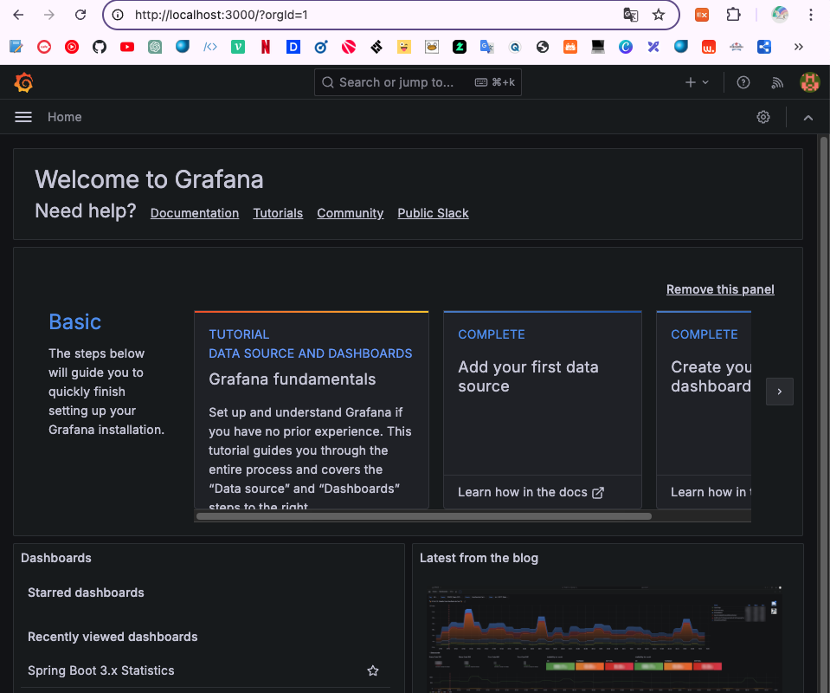
Task: Click browser back arrow
Action: pyautogui.click(x=18, y=15)
